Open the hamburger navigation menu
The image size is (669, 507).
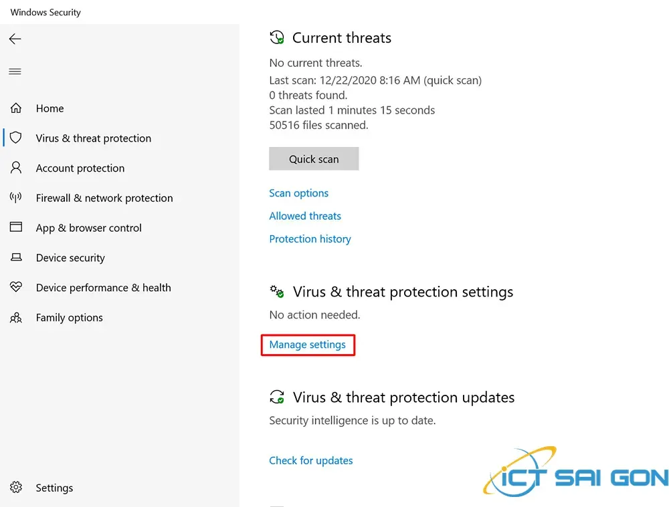click(x=15, y=71)
